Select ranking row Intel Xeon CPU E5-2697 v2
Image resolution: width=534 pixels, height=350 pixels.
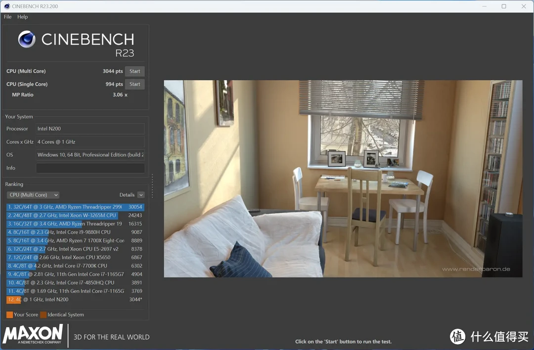point(75,249)
